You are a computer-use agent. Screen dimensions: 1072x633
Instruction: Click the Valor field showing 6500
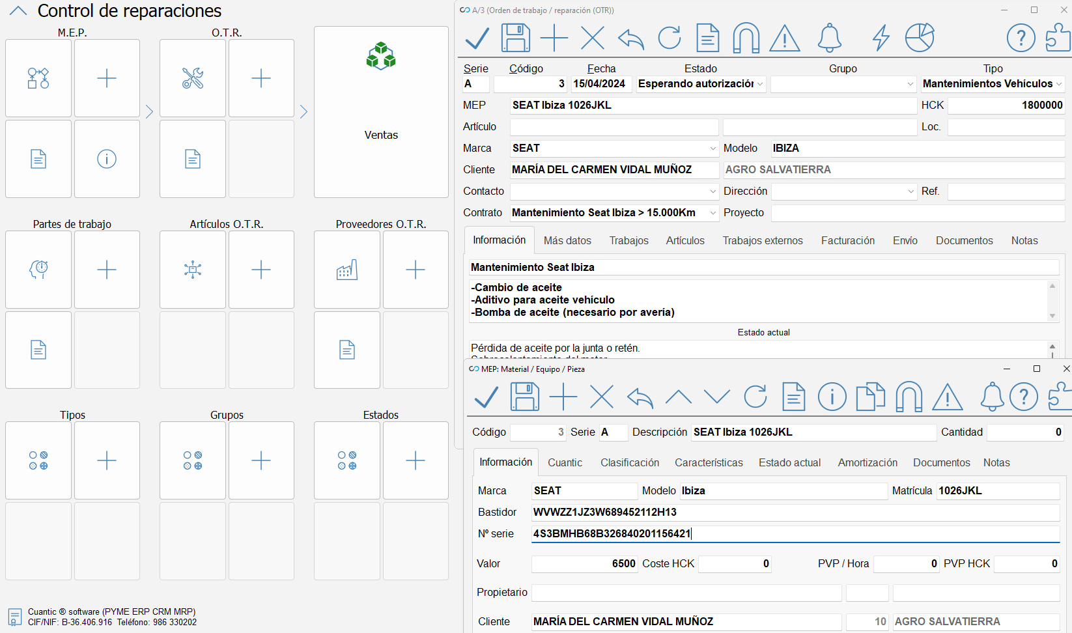coord(585,564)
